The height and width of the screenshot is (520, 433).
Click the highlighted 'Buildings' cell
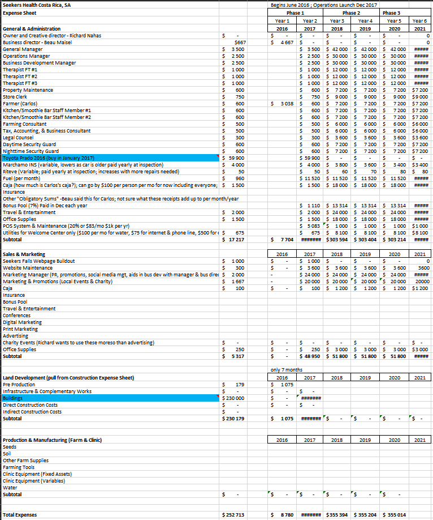tap(110, 398)
